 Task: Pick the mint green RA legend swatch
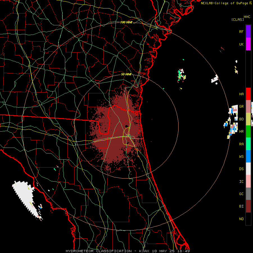(x=248, y=144)
